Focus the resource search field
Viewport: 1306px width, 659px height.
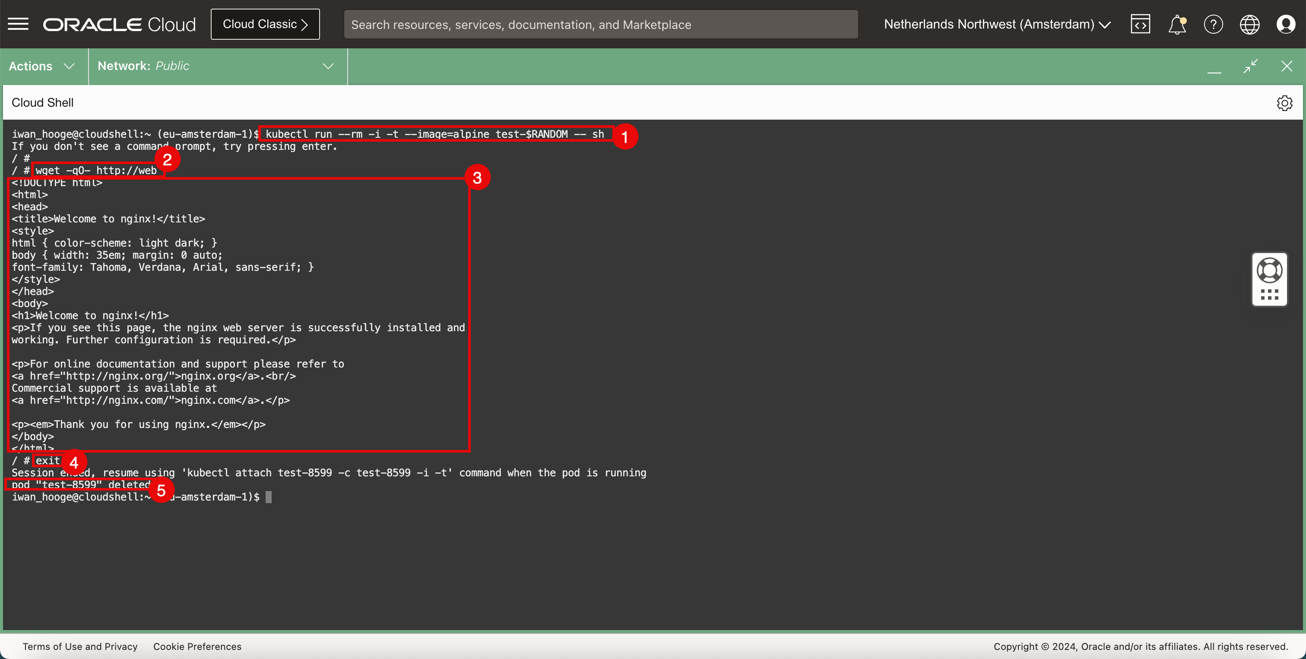600,24
